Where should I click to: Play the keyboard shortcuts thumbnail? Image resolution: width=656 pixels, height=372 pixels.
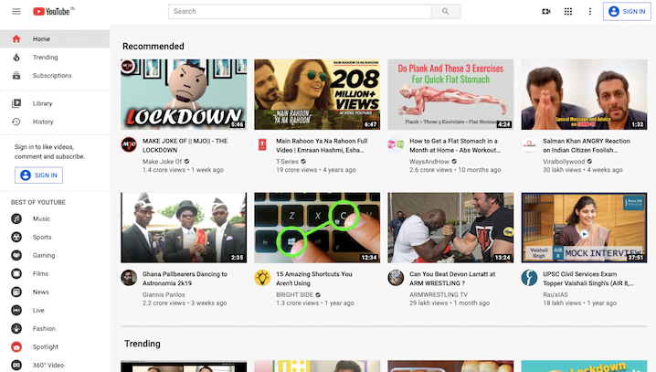click(317, 228)
